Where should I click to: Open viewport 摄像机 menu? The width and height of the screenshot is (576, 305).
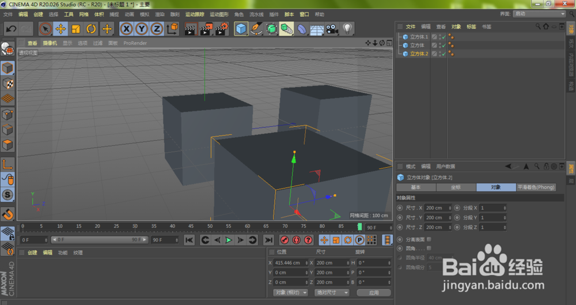(x=50, y=43)
